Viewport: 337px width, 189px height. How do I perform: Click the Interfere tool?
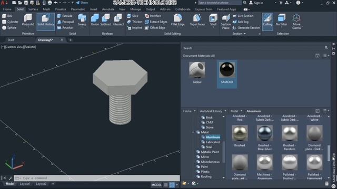click(x=153, y=16)
